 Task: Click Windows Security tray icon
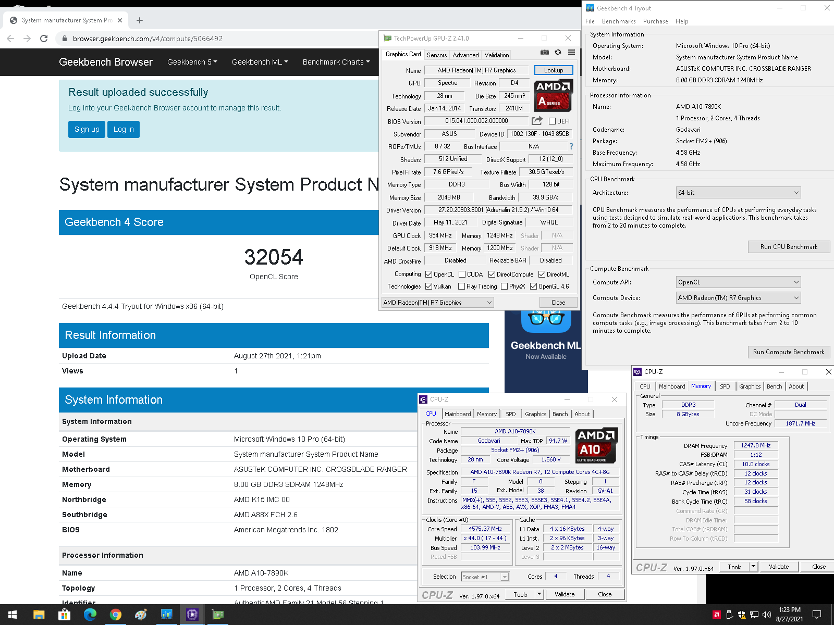(742, 615)
